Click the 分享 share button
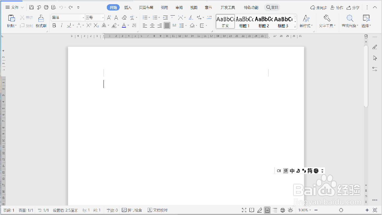 point(353,7)
